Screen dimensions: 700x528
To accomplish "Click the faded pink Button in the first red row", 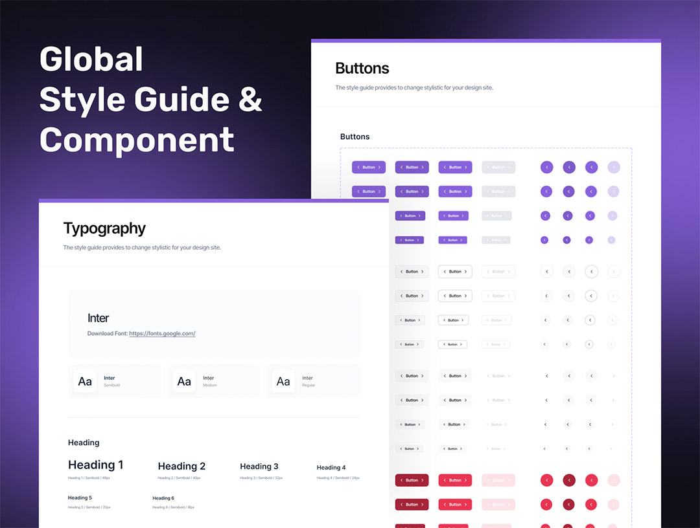I will coord(498,480).
